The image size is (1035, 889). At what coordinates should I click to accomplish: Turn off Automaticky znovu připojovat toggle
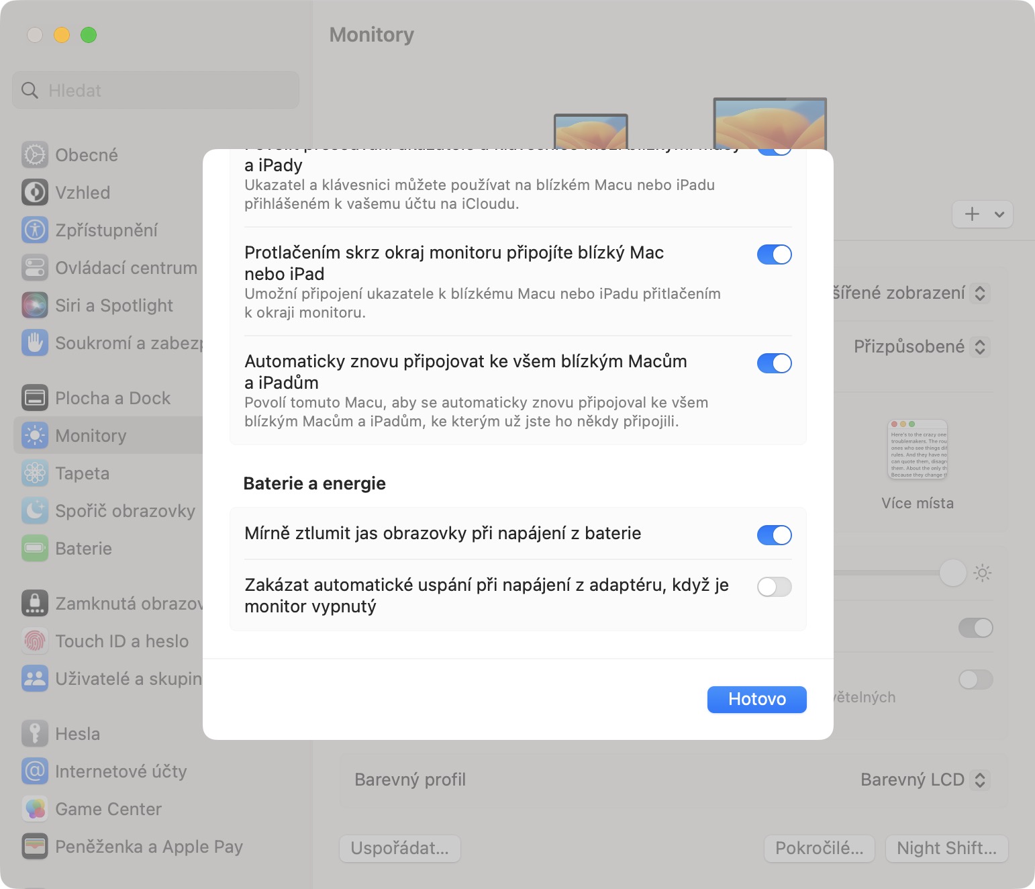774,363
